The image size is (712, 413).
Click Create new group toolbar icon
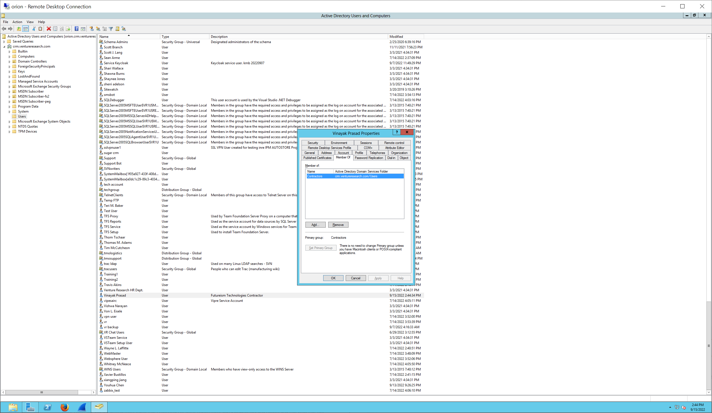click(x=98, y=29)
